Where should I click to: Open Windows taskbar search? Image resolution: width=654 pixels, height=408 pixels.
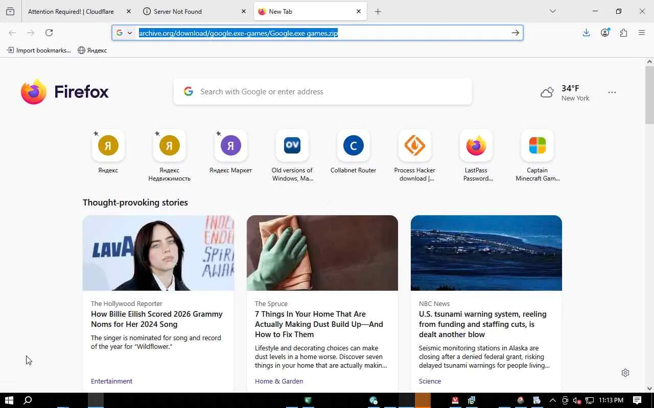[28, 400]
